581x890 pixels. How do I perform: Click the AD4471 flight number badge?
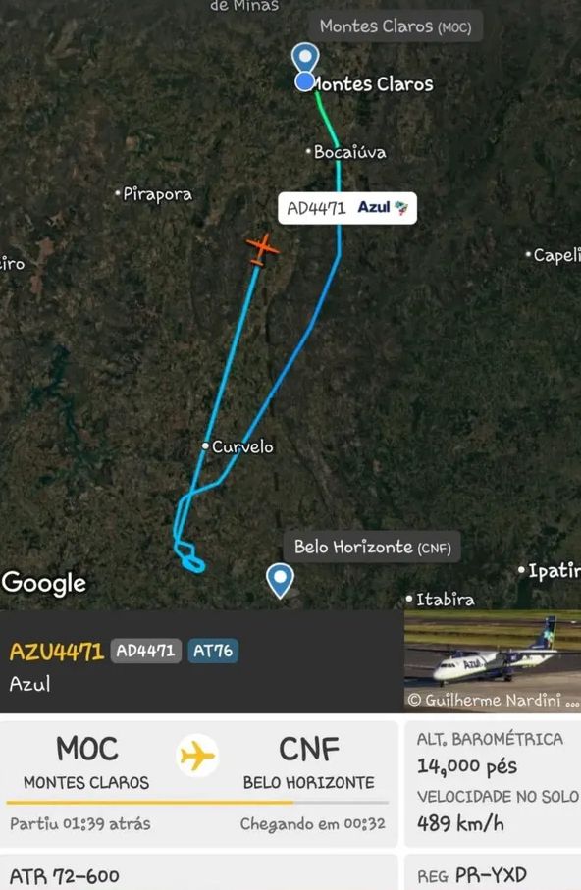(145, 651)
